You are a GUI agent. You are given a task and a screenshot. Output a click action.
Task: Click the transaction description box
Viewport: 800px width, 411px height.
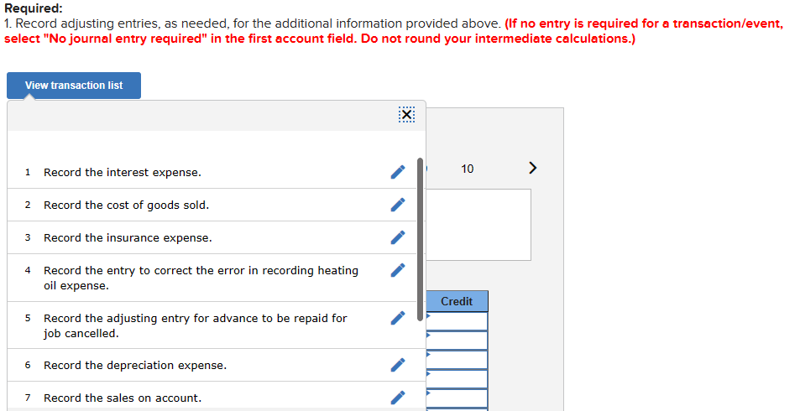[x=478, y=225]
